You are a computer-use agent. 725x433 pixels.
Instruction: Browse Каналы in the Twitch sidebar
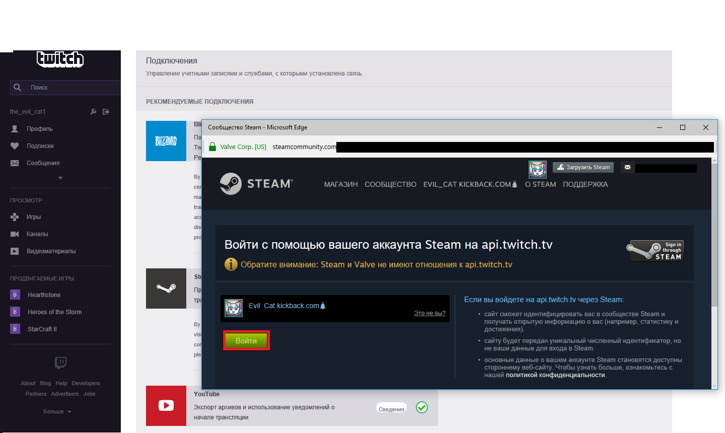click(37, 234)
